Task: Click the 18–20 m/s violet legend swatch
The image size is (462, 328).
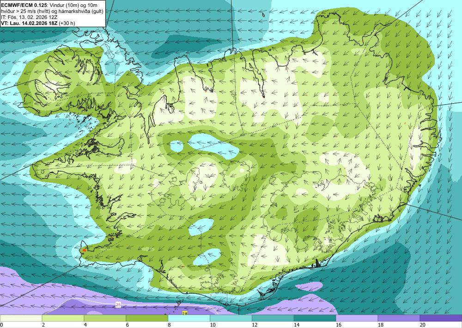Action: 399,318
